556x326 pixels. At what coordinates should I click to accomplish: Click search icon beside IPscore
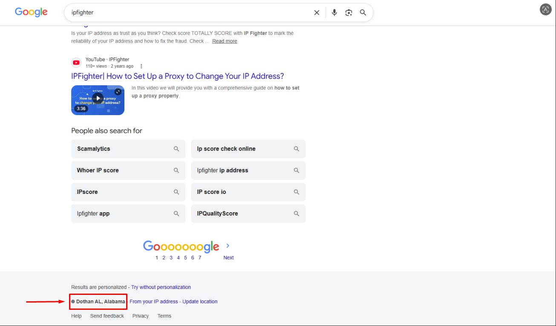tap(176, 192)
